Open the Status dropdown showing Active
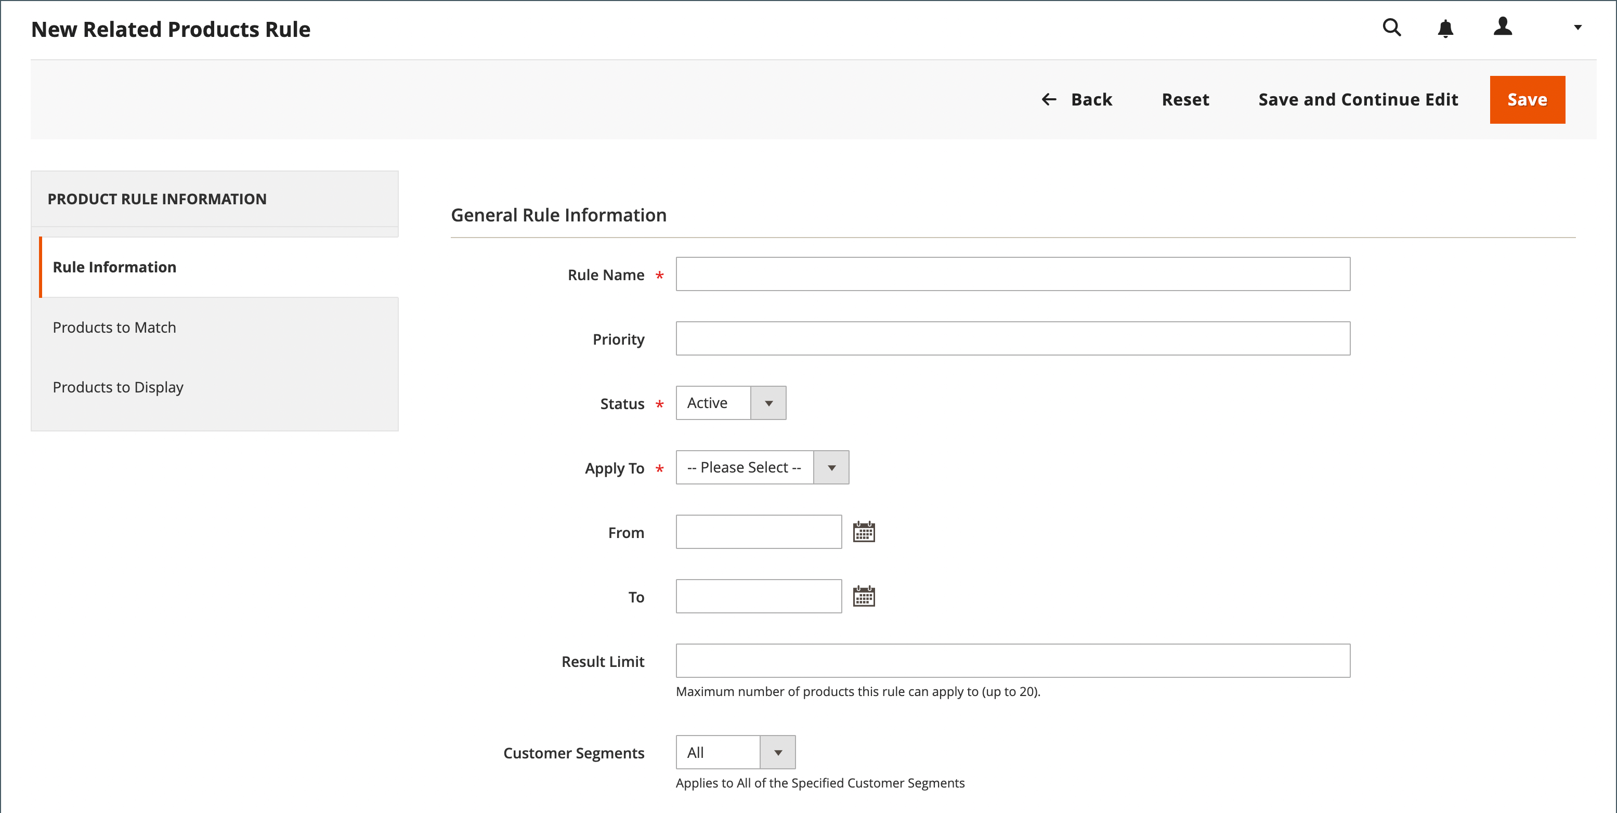Viewport: 1617px width, 813px height. pos(731,403)
